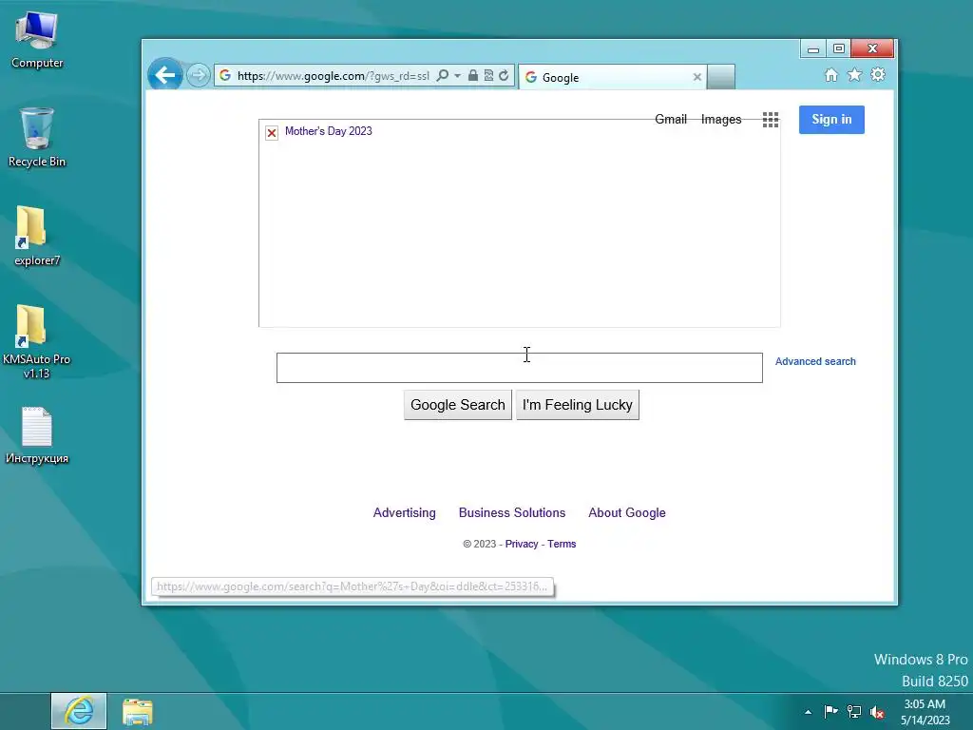Close the Google tab
973x730 pixels.
pyautogui.click(x=696, y=77)
